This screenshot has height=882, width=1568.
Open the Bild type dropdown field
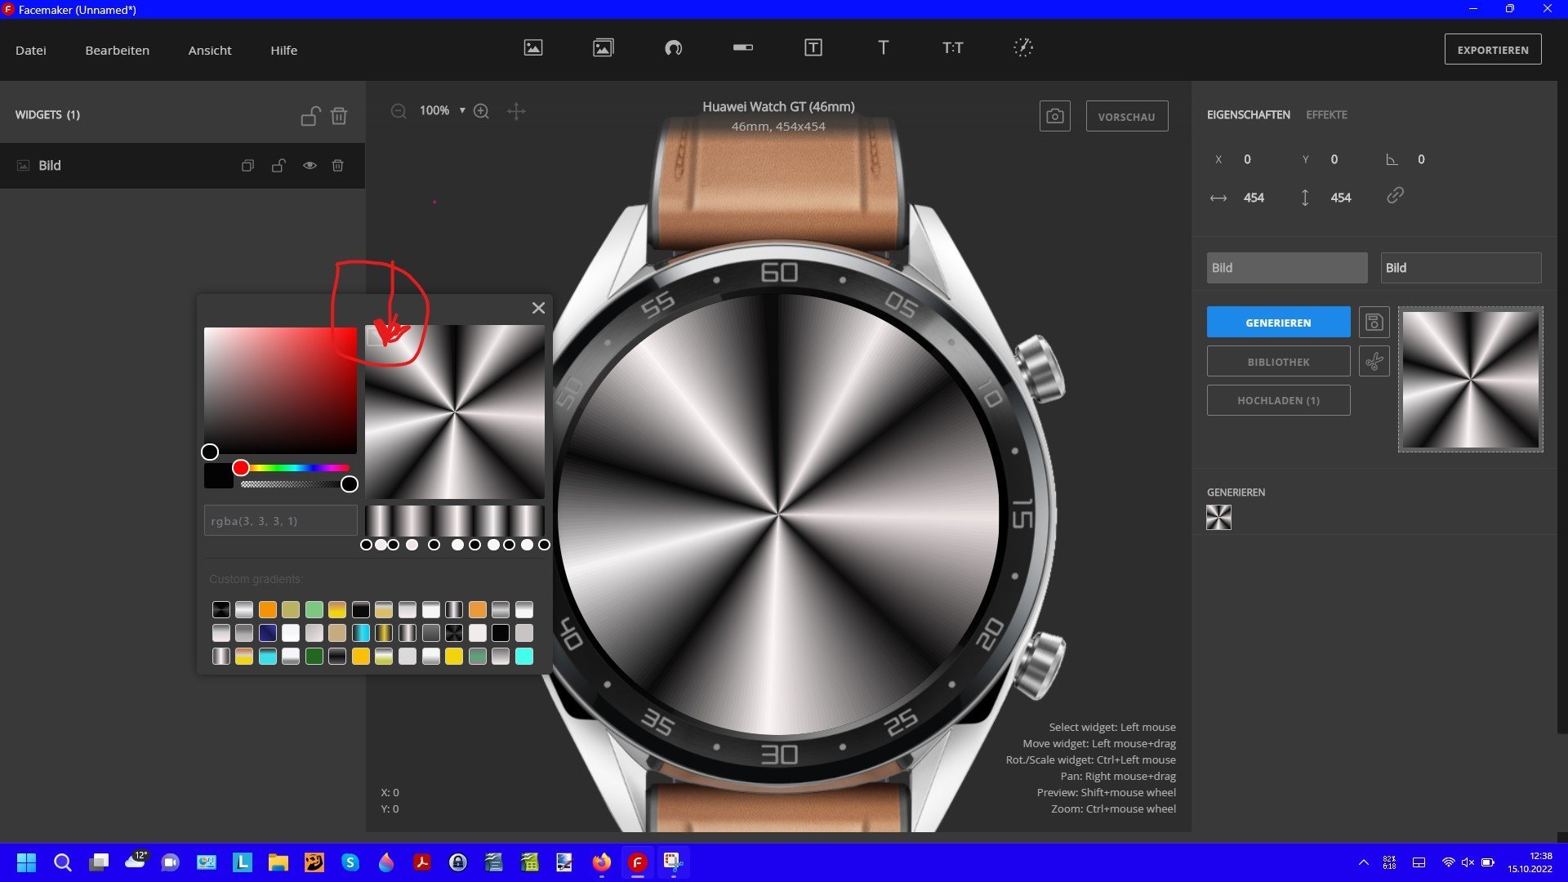[1286, 268]
